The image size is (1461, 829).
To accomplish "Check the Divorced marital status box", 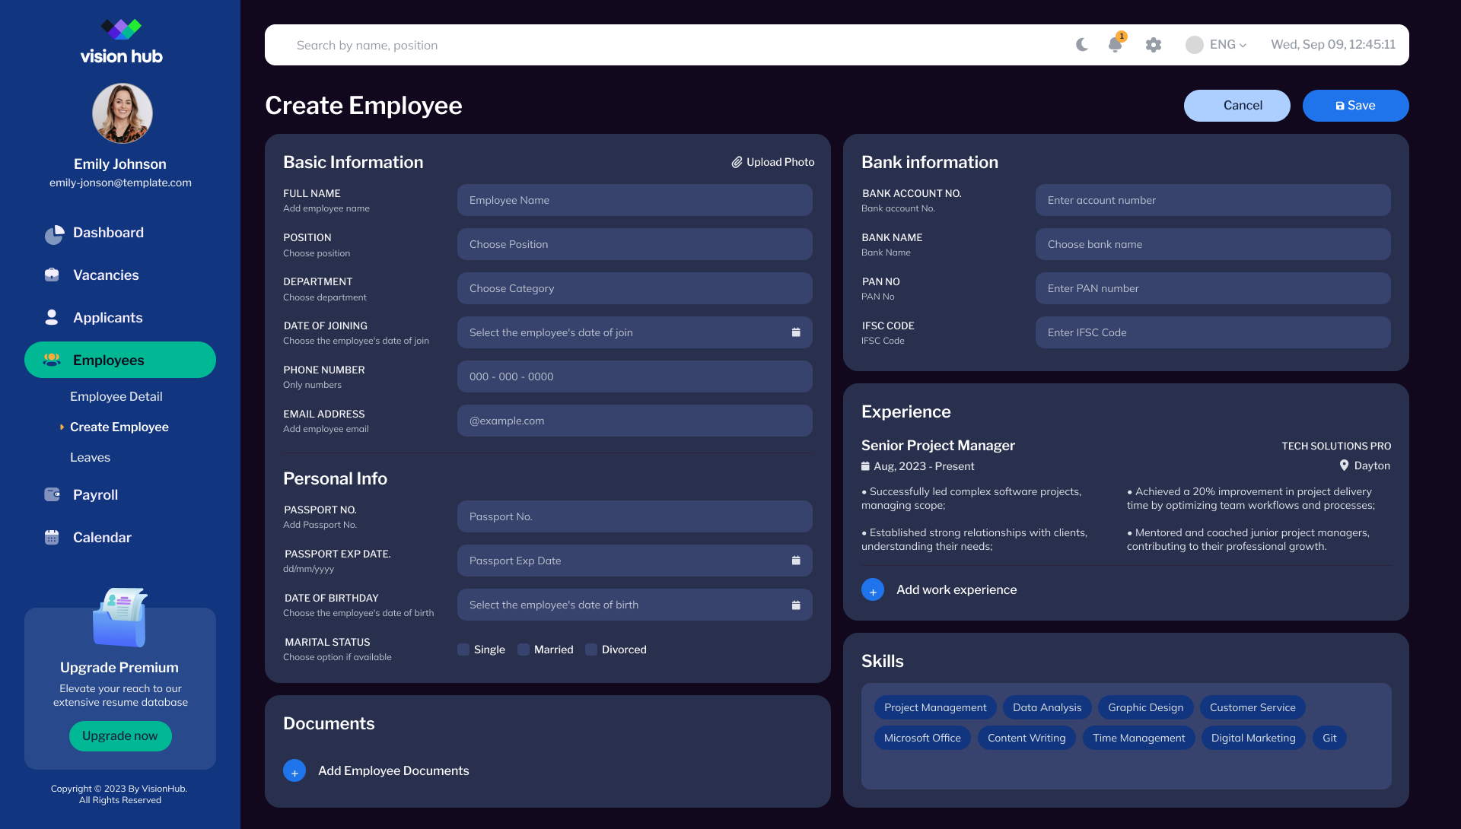I will pyautogui.click(x=591, y=650).
